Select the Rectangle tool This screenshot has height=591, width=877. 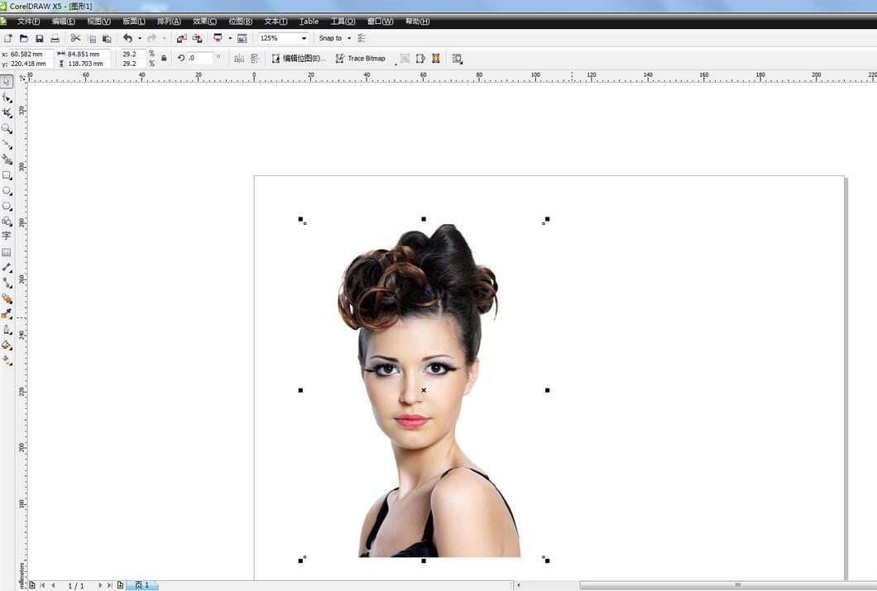(x=7, y=175)
